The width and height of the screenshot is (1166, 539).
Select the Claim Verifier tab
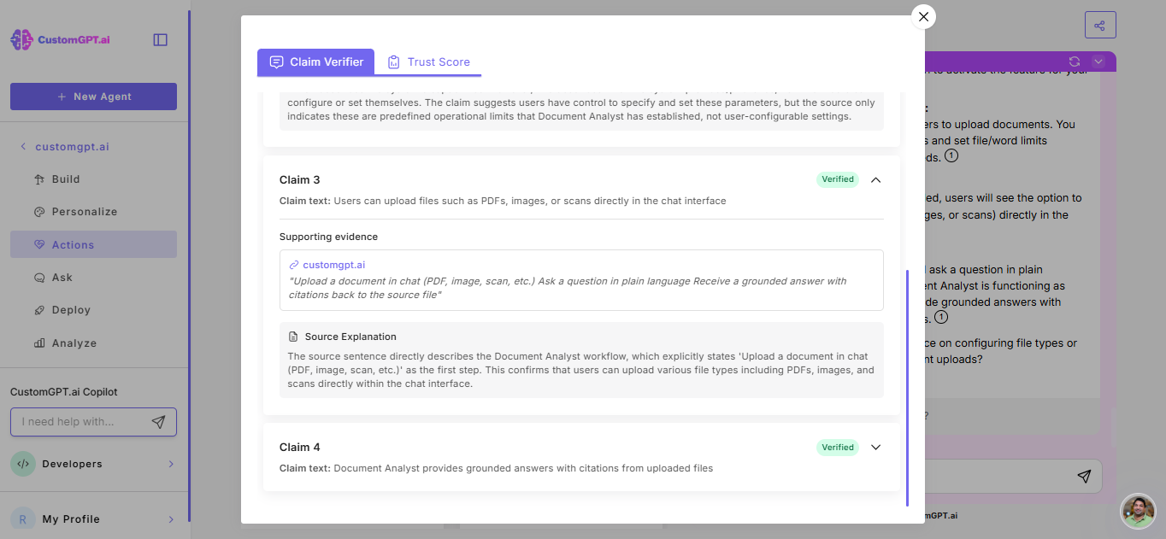click(x=315, y=62)
